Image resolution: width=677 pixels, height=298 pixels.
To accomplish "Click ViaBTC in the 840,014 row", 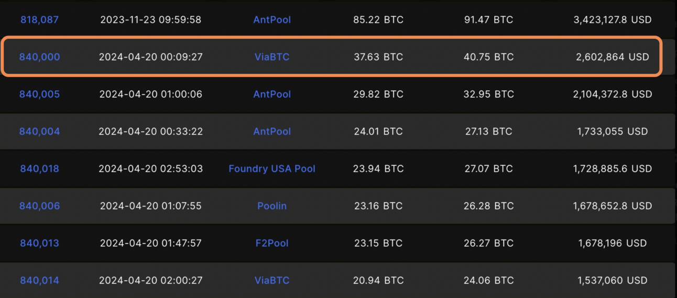I will (x=272, y=280).
